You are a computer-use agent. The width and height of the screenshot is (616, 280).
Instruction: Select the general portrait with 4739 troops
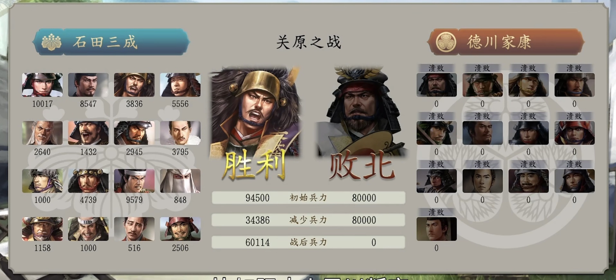tap(88, 181)
